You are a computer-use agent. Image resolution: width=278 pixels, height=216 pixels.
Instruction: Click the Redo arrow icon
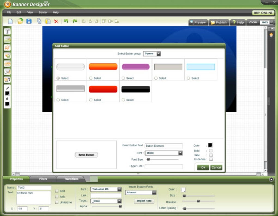(x=75, y=21)
